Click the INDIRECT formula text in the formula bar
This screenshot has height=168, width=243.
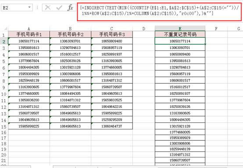[x=160, y=11]
